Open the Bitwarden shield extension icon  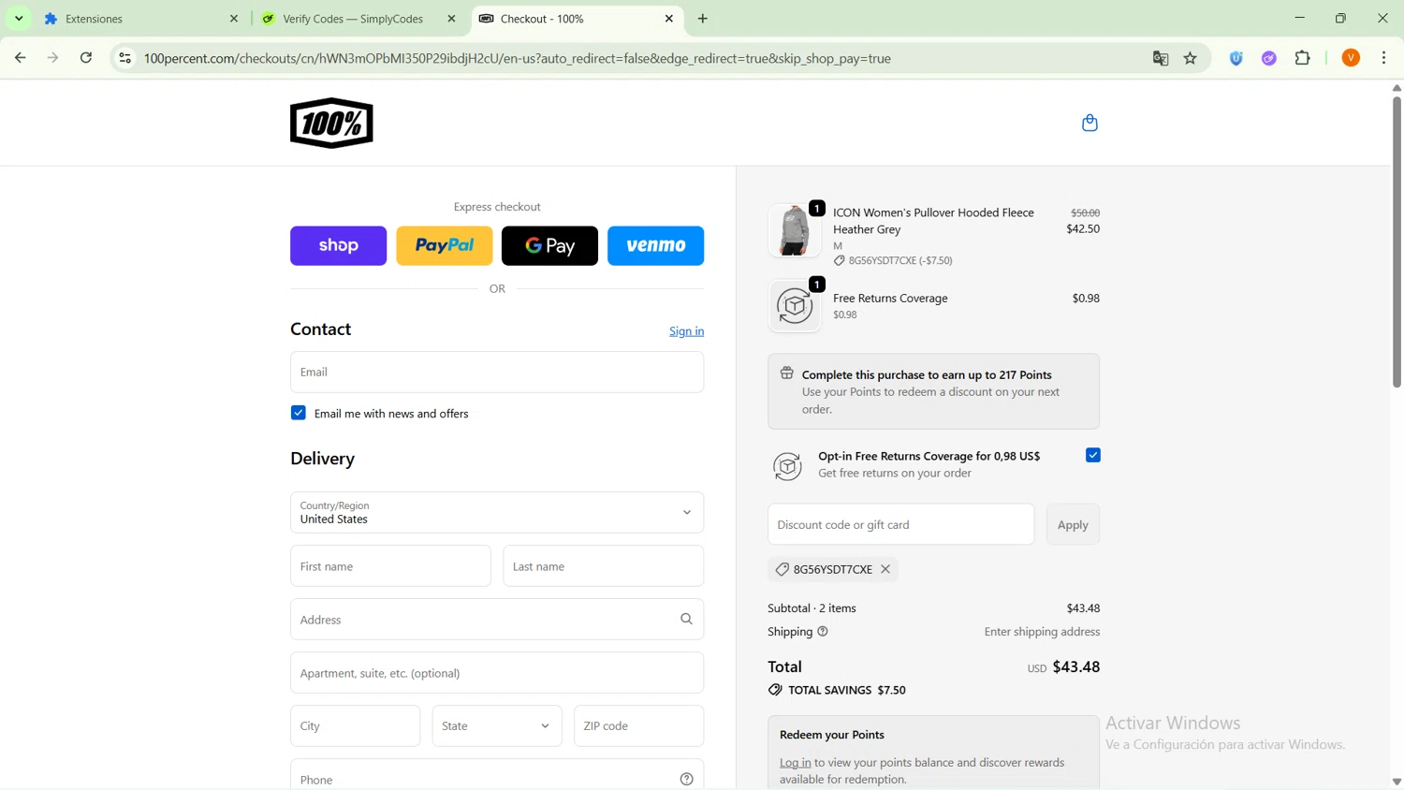click(x=1236, y=58)
